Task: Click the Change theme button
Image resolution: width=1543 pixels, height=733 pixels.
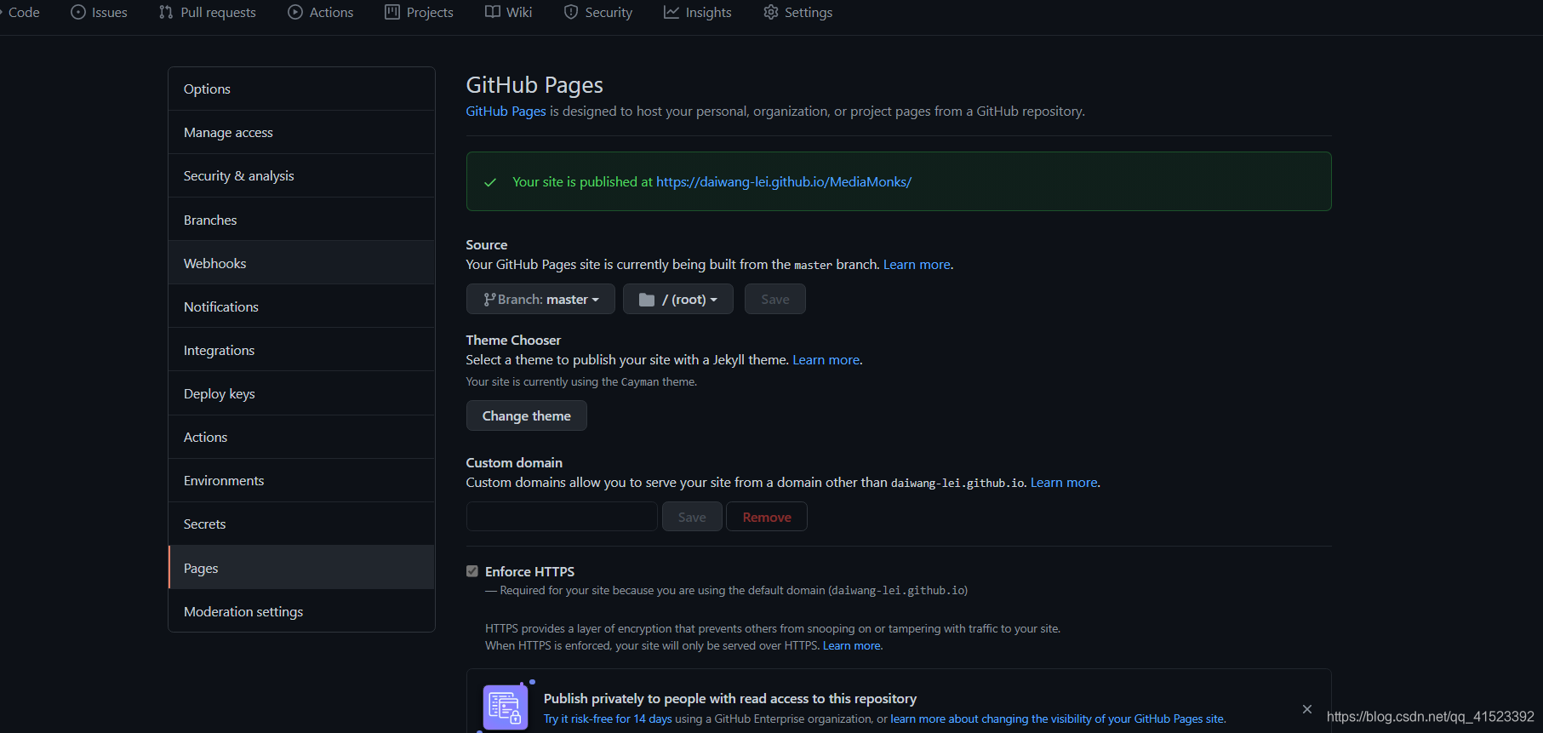Action: [x=527, y=415]
